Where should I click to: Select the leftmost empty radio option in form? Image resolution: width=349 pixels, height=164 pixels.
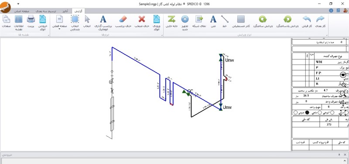pos(296,113)
